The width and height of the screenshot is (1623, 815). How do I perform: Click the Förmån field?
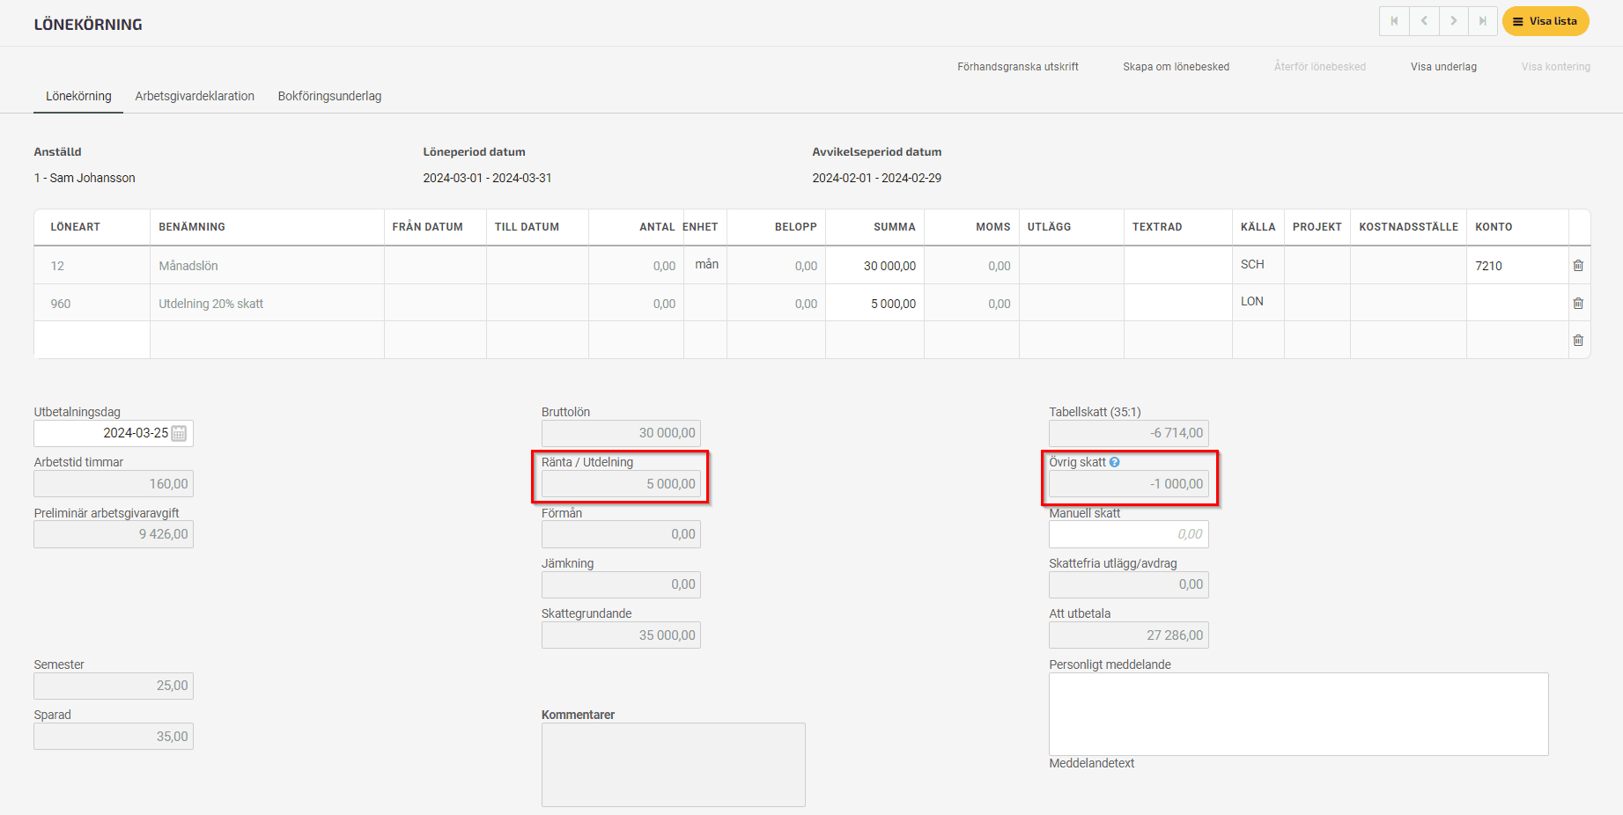621,534
